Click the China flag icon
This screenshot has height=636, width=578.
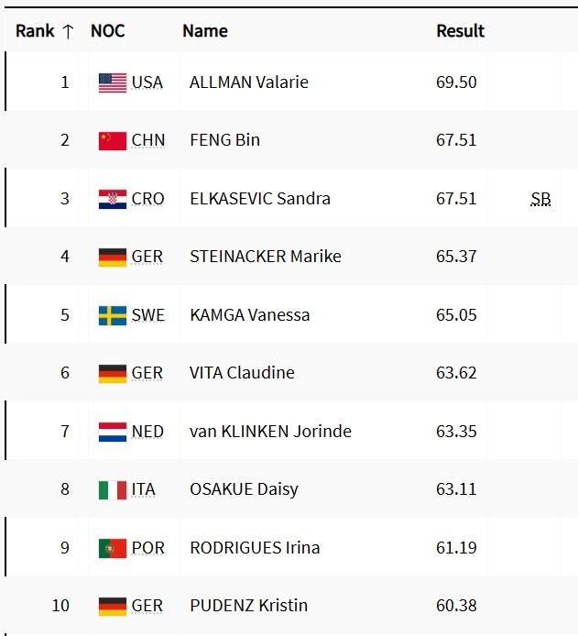click(x=112, y=140)
